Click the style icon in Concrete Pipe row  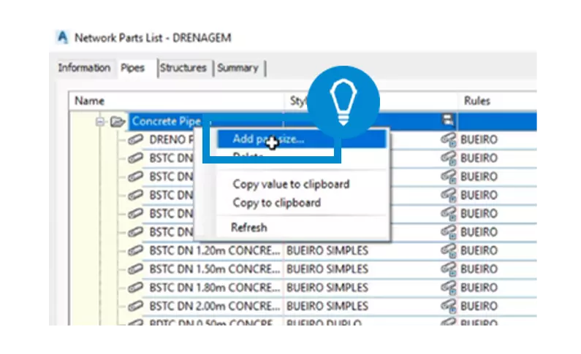(x=447, y=120)
